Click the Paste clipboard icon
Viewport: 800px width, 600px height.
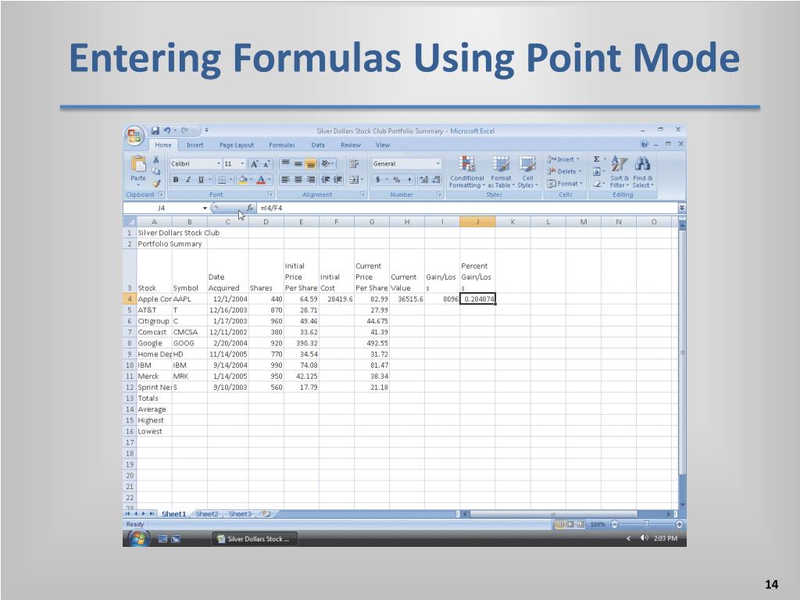click(x=138, y=164)
